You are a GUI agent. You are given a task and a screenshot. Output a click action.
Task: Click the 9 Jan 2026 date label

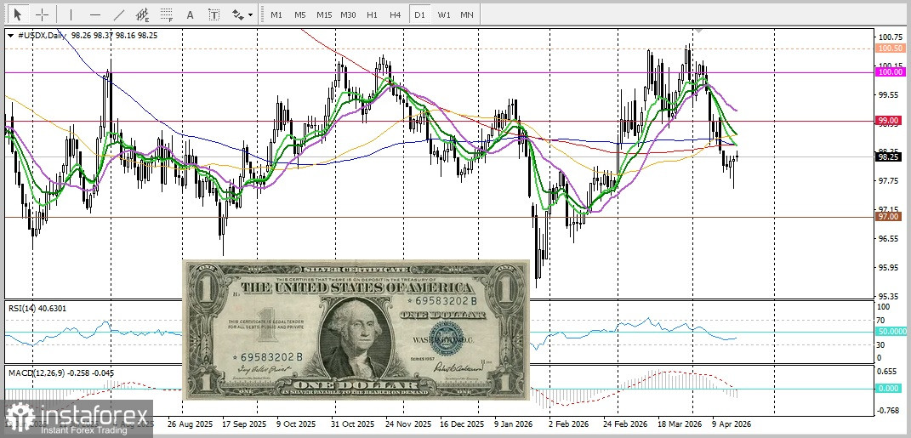pos(513,424)
